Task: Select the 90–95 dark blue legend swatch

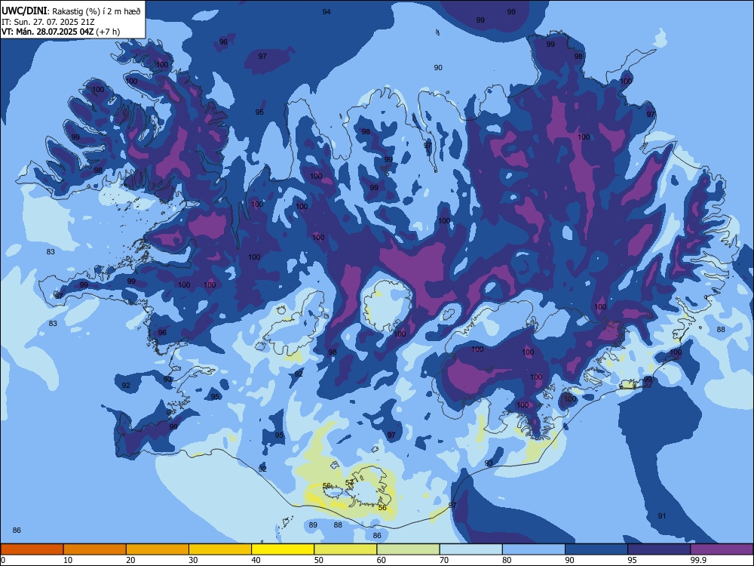Action: (596, 549)
